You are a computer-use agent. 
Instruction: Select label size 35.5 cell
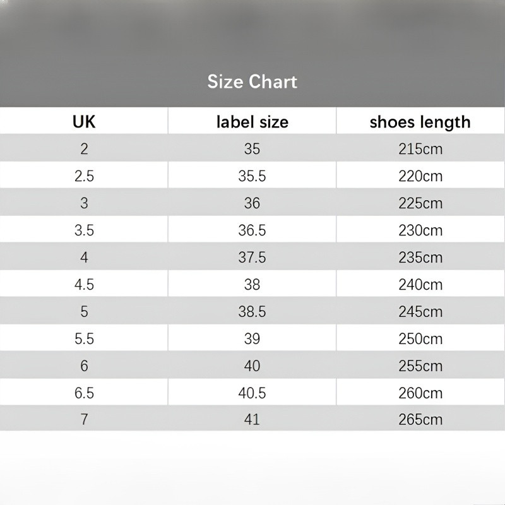[252, 177]
